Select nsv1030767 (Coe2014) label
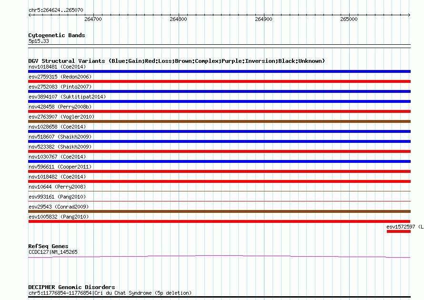Screen dimensions: 424x300 [57, 157]
